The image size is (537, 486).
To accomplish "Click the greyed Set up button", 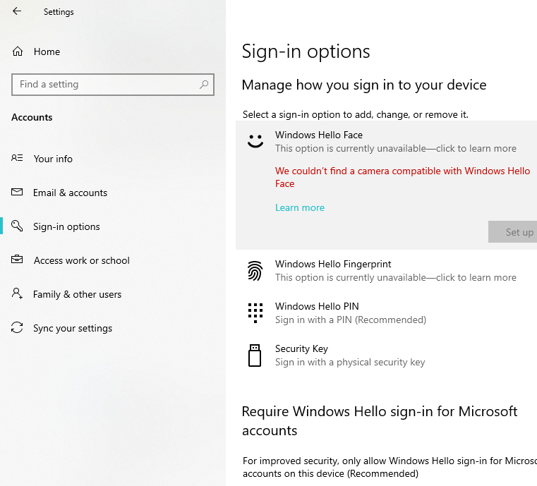I will pos(513,232).
